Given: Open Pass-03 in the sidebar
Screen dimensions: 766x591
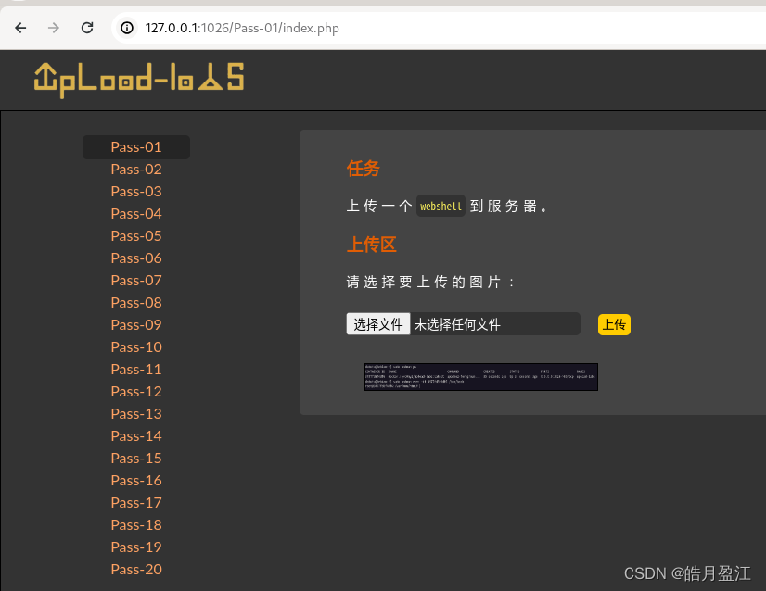Looking at the screenshot, I should 136,192.
